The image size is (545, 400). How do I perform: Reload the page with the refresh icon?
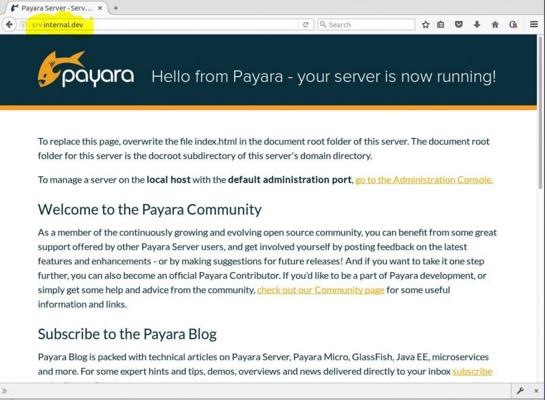click(305, 25)
